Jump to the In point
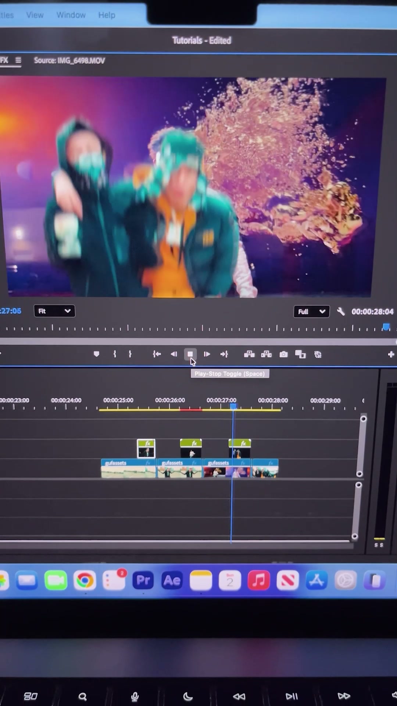 pos(157,354)
